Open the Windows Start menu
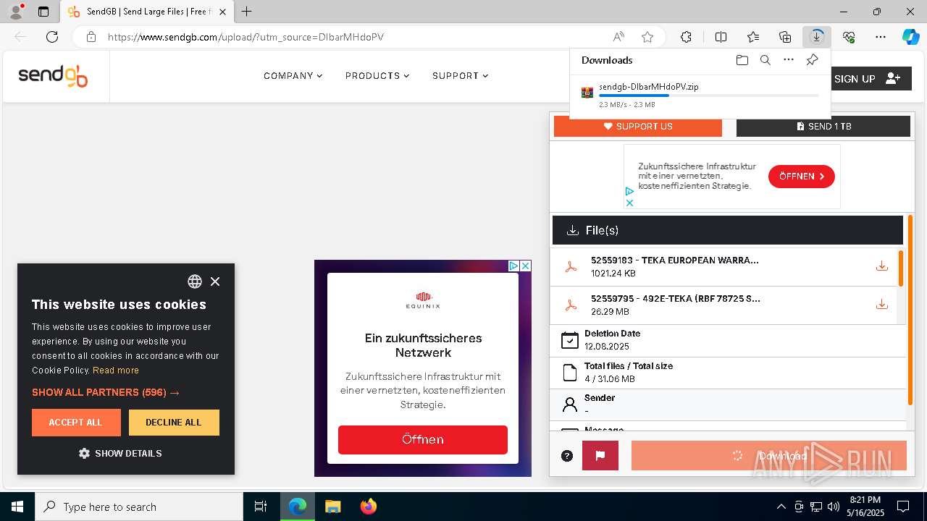 (17, 507)
